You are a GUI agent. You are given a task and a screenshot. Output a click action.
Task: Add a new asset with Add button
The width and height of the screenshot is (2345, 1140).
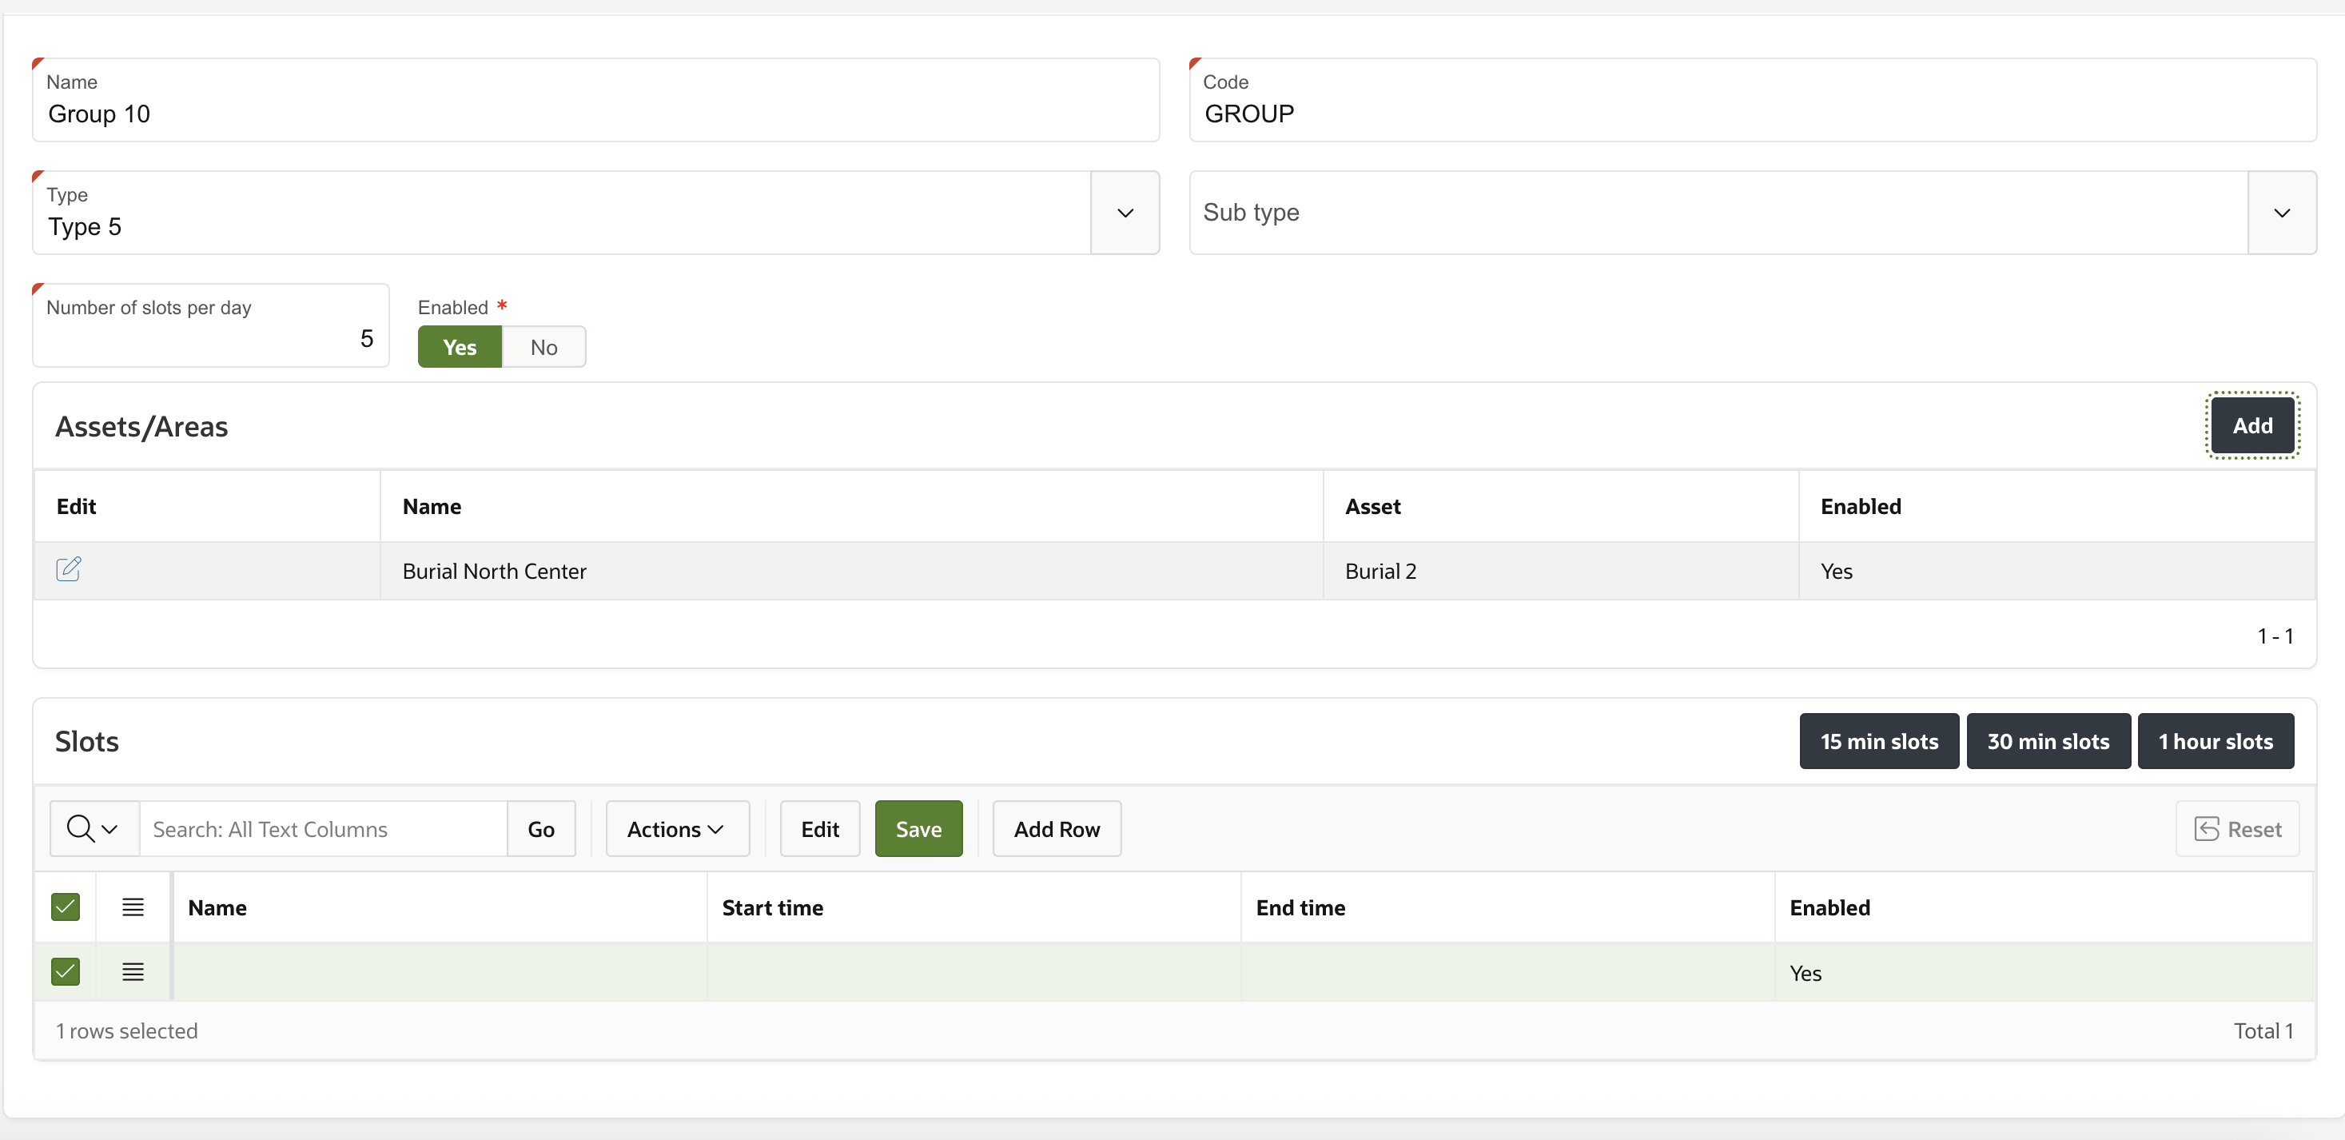[x=2251, y=425]
